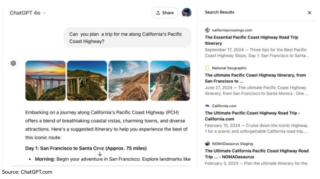320x179 pixels.
Task: Open California.com Ultimate Road Trip result
Action: (x=253, y=116)
